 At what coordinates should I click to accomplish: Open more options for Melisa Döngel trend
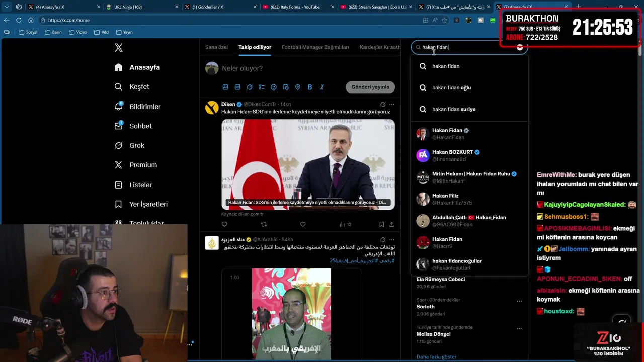pyautogui.click(x=519, y=328)
